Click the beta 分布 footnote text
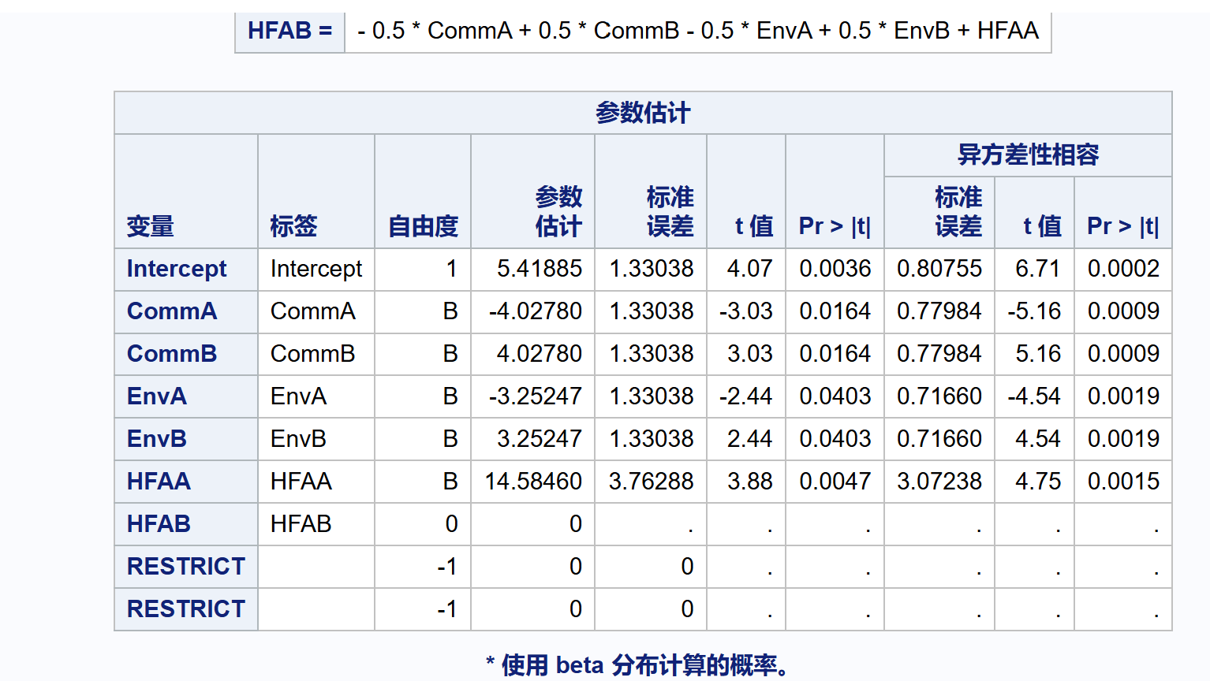The width and height of the screenshot is (1210, 681). click(637, 665)
